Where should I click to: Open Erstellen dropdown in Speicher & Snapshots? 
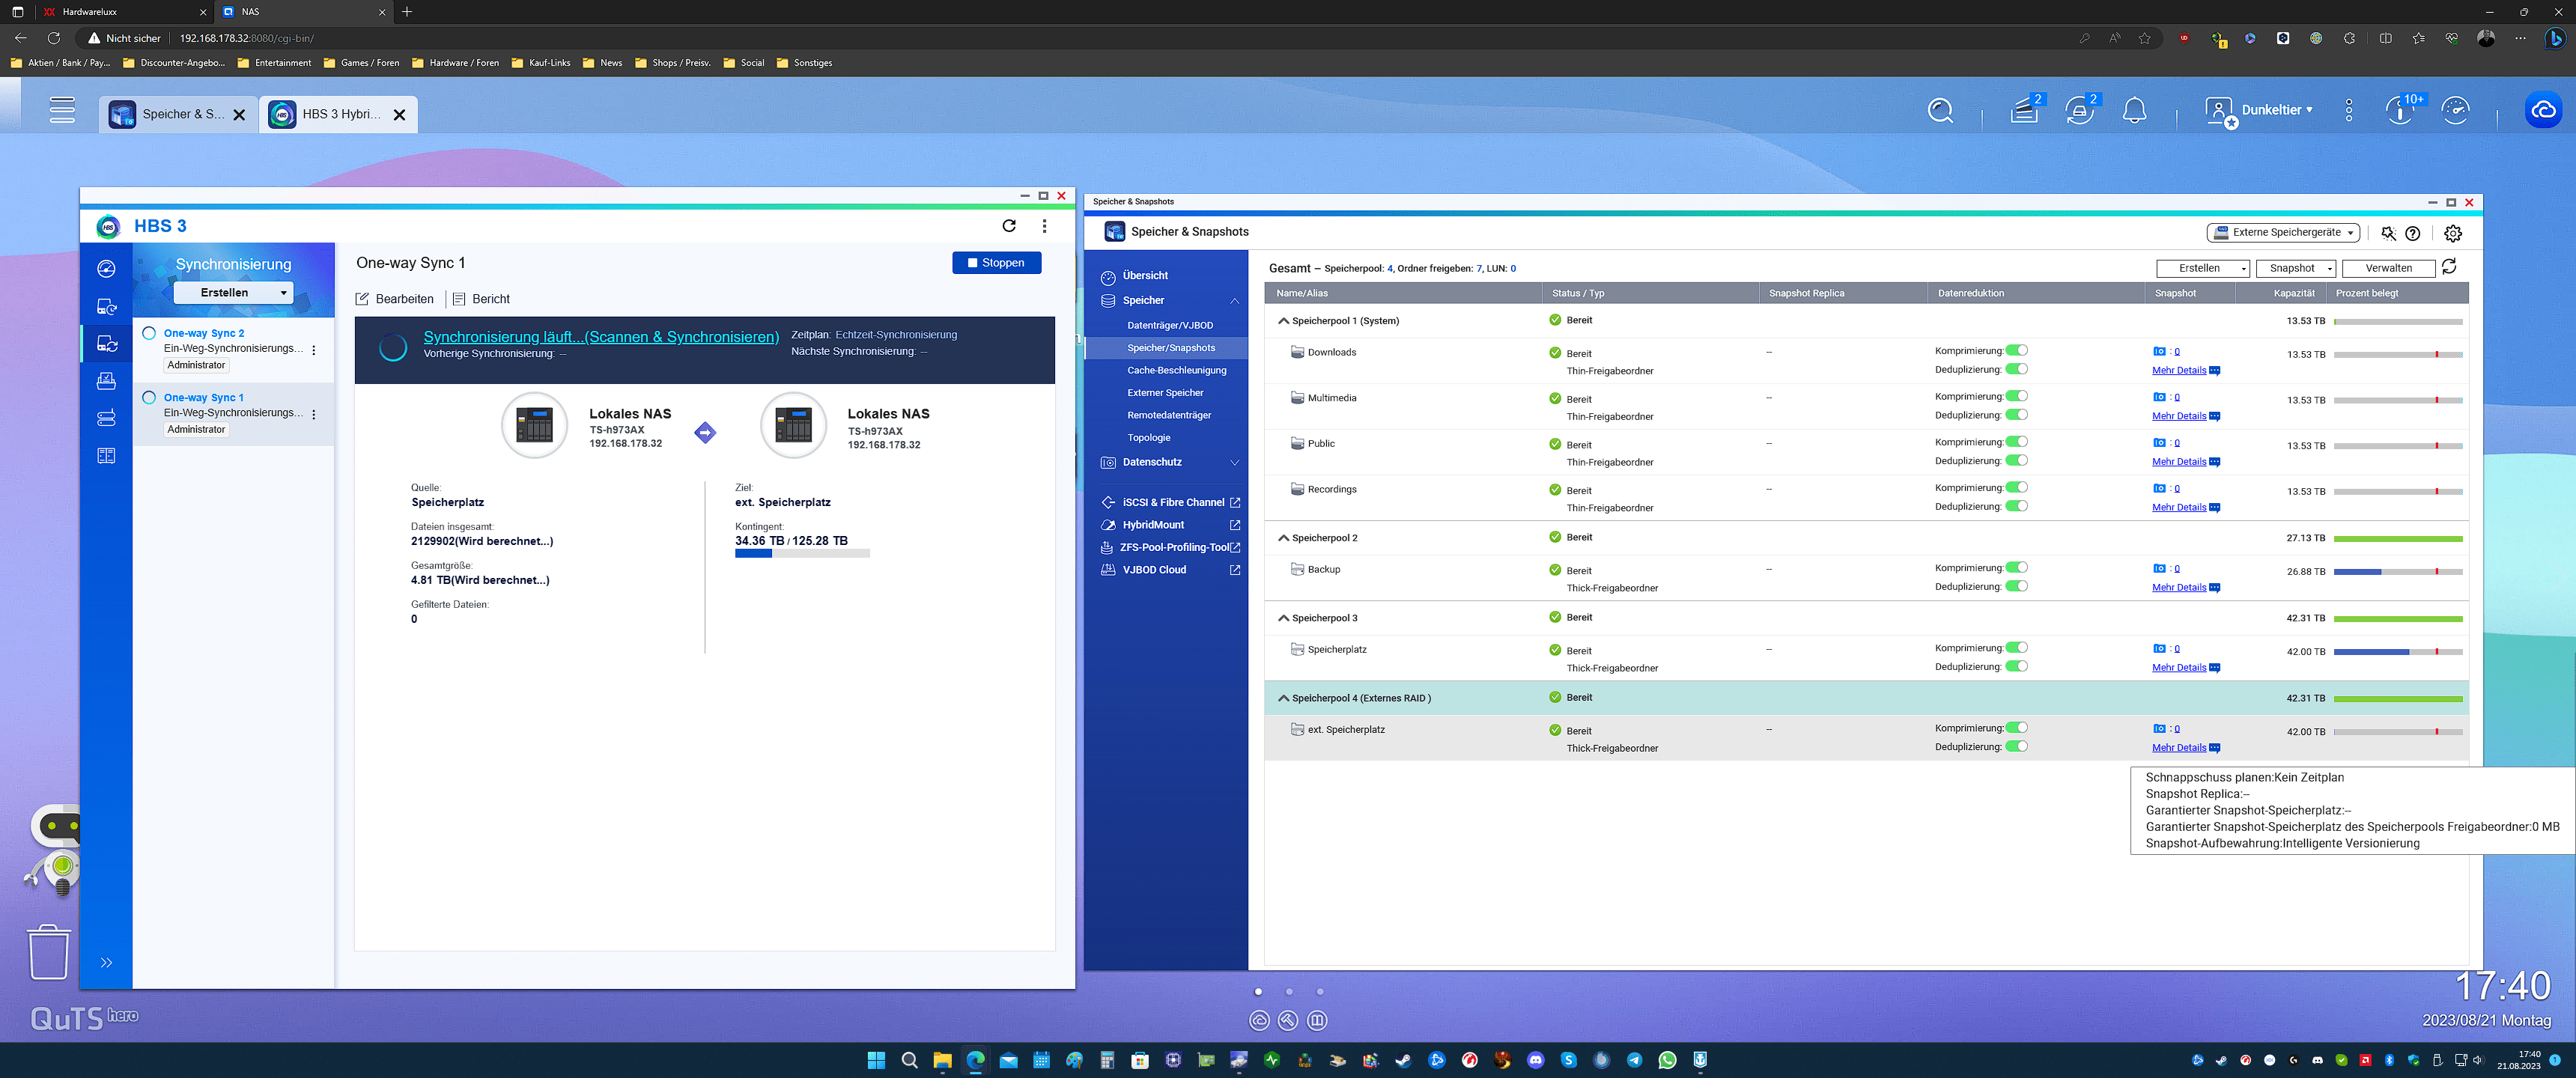coord(2202,268)
